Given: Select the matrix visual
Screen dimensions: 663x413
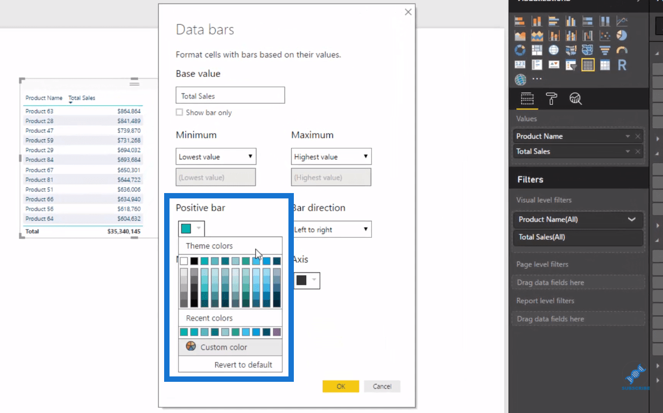Looking at the screenshot, I should [x=605, y=65].
